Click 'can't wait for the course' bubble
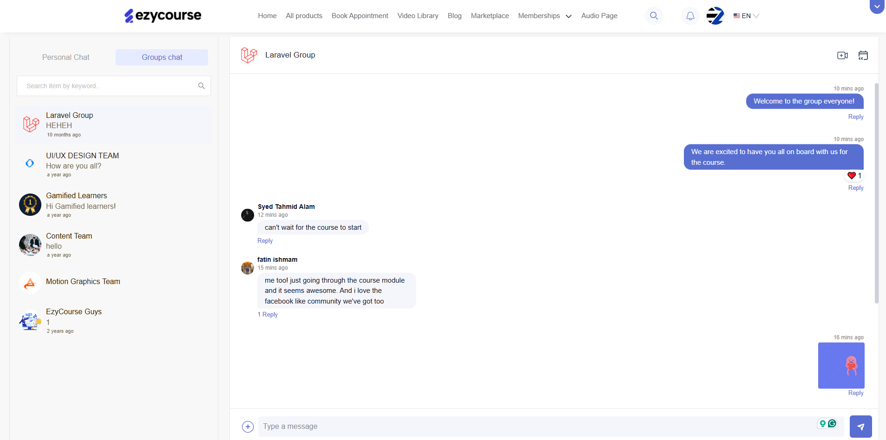Image resolution: width=886 pixels, height=440 pixels. pos(313,227)
